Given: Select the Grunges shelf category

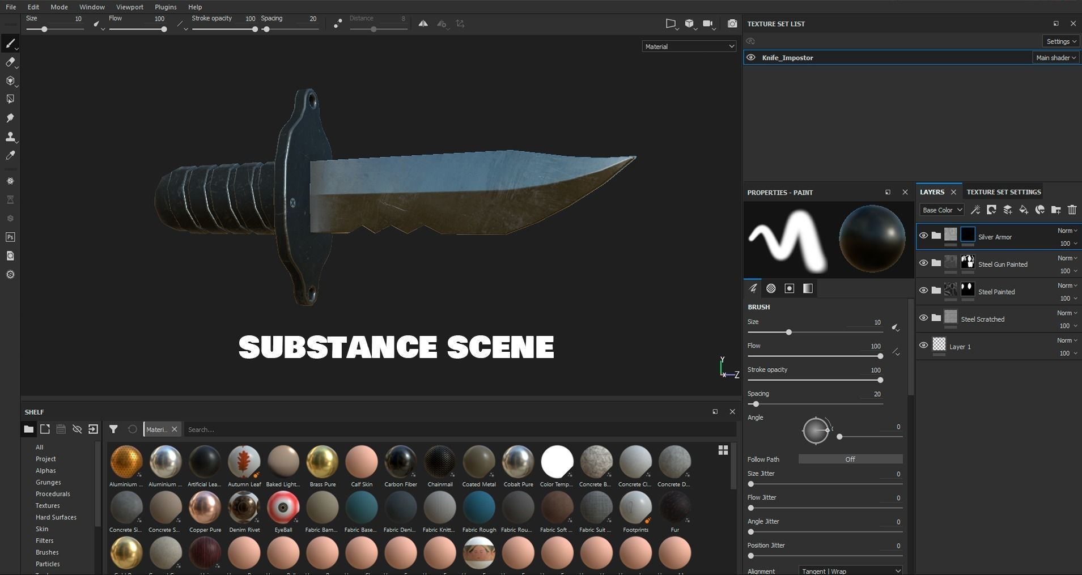Looking at the screenshot, I should click(x=48, y=483).
